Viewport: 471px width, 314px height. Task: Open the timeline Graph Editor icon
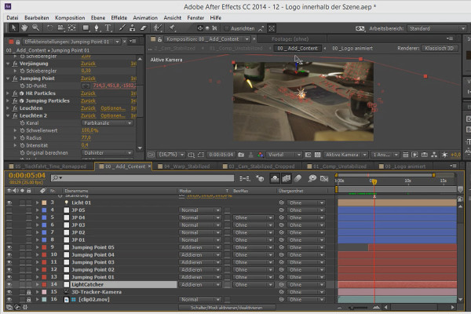coord(324,178)
